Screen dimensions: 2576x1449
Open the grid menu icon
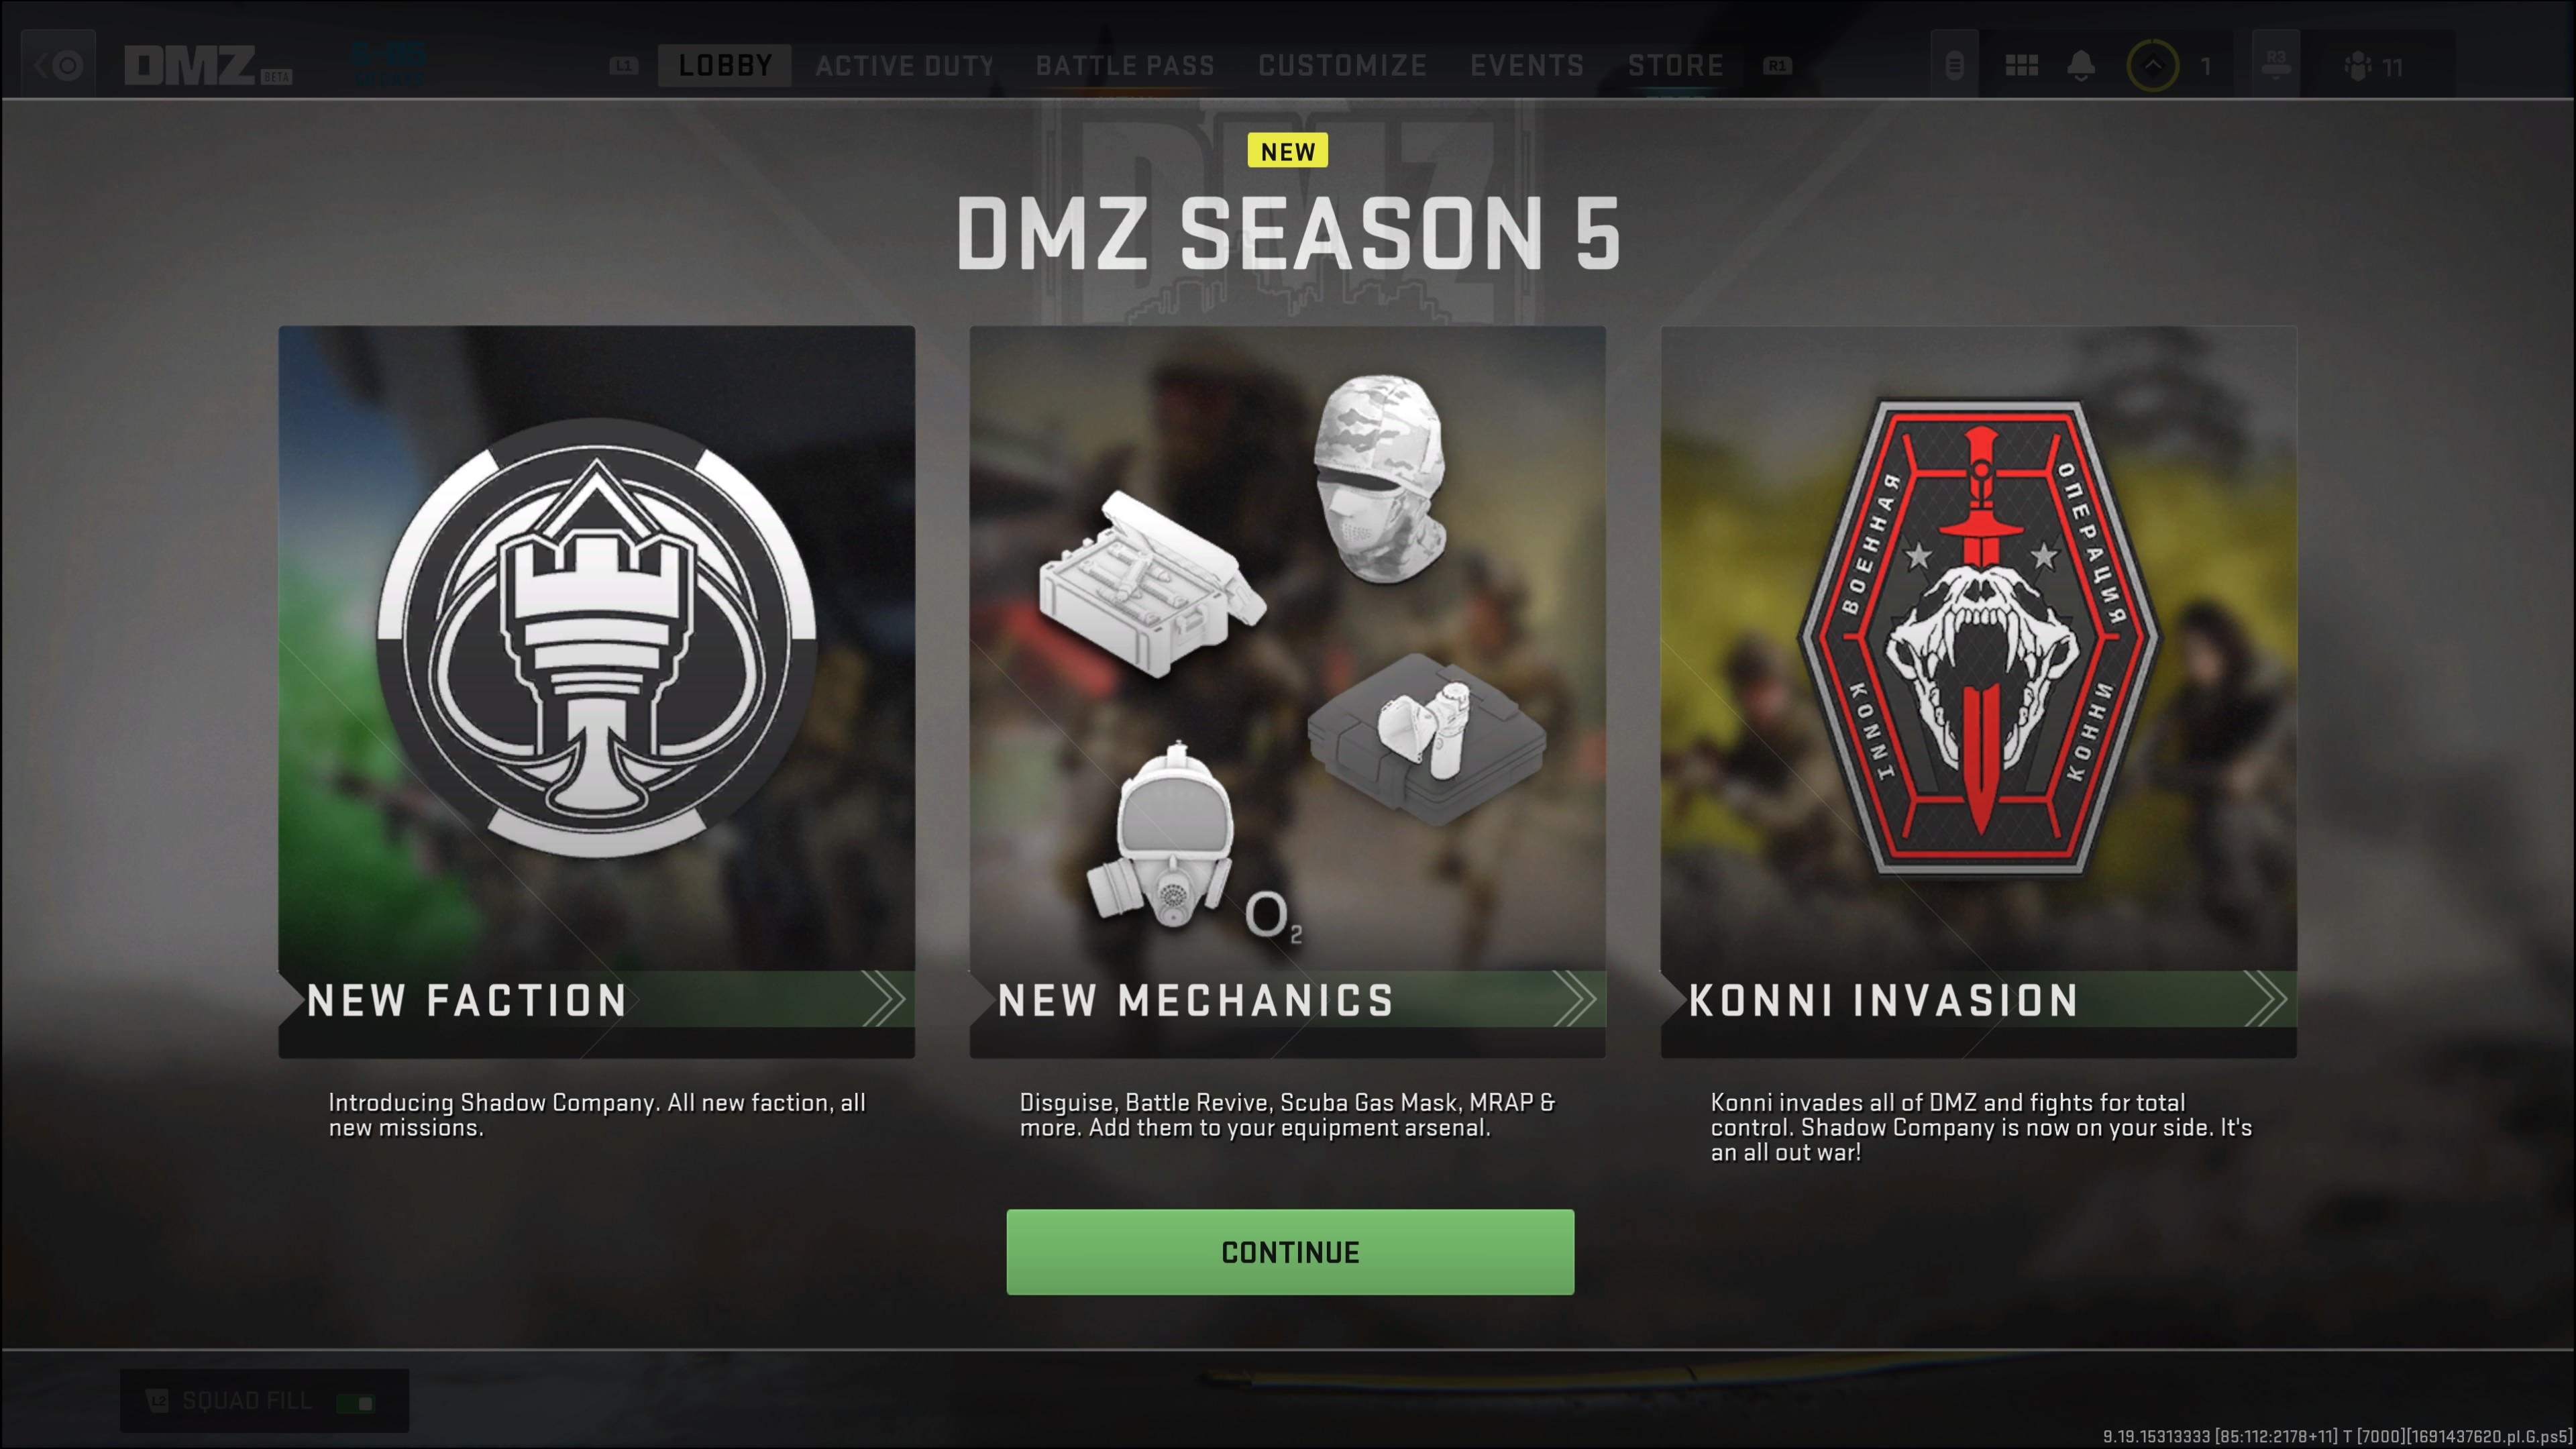[2021, 66]
